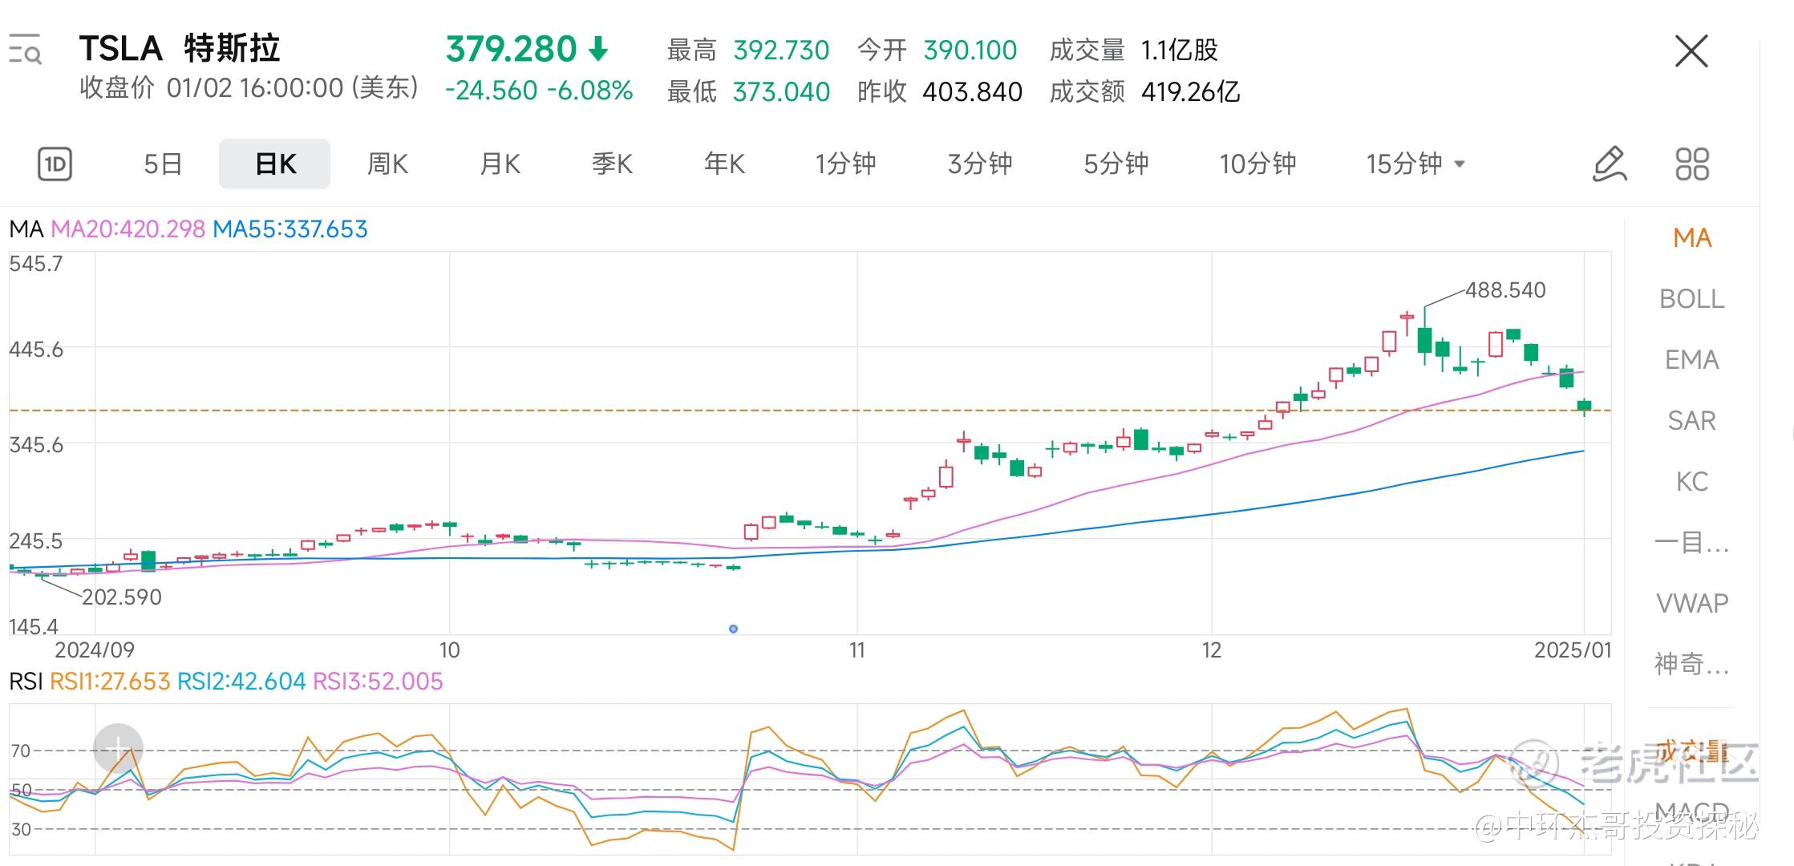Click the gray plus circle on RSI
Screen dimensions: 1794x866
[x=118, y=748]
